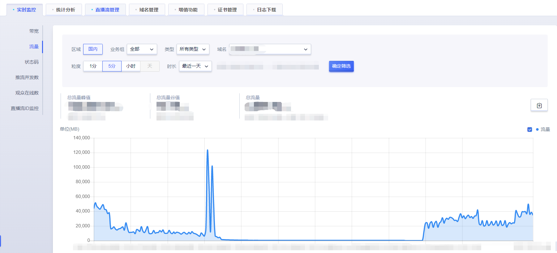Open the 直播流管理 tab
Screen dimensions: 557x253
pyautogui.click(x=105, y=10)
